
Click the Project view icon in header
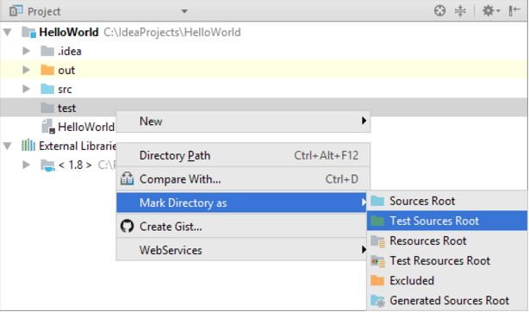[x=16, y=11]
